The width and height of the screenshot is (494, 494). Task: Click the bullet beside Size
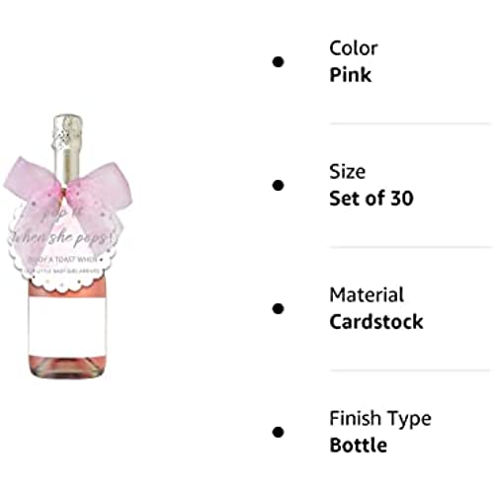tap(279, 186)
